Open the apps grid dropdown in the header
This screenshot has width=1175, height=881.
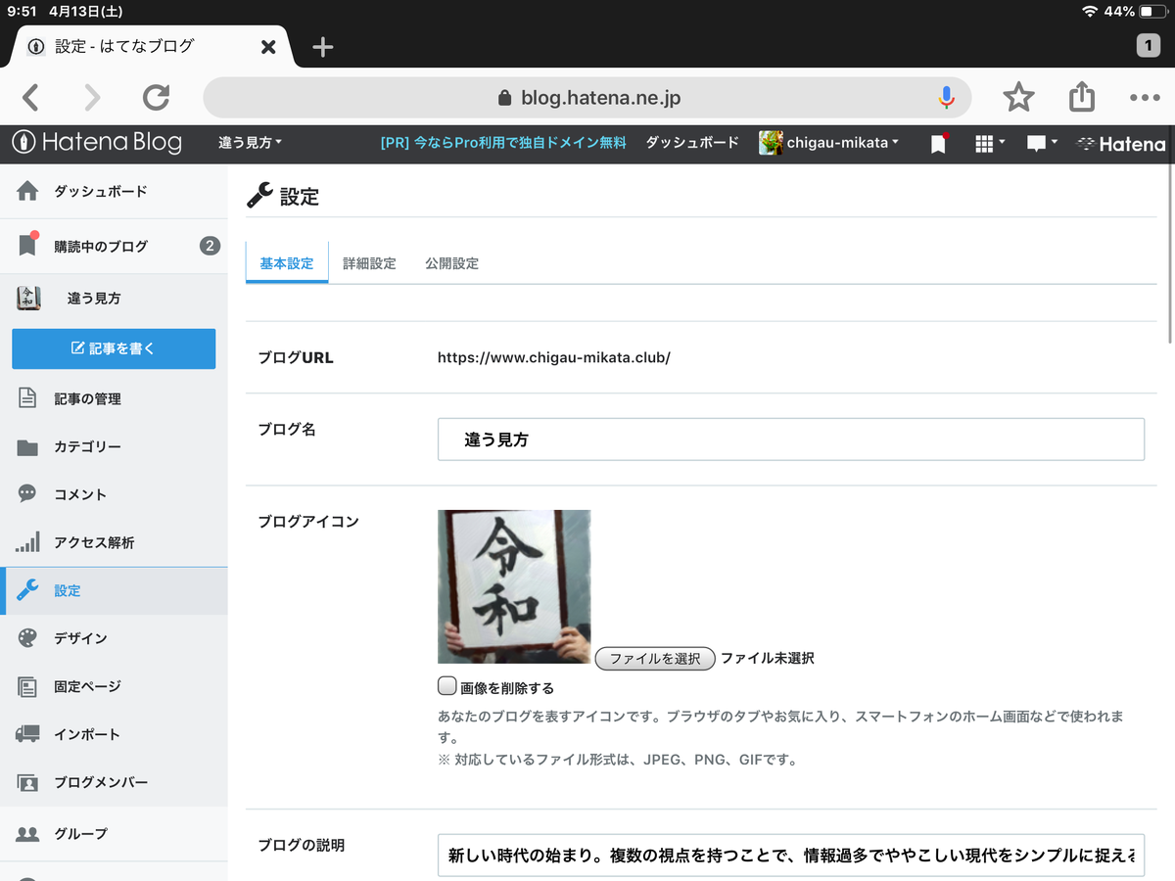pyautogui.click(x=988, y=143)
